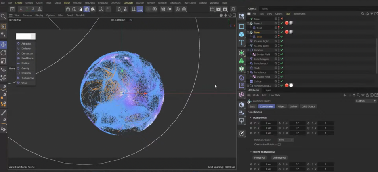Click the first clapperboard render icon

212,9
